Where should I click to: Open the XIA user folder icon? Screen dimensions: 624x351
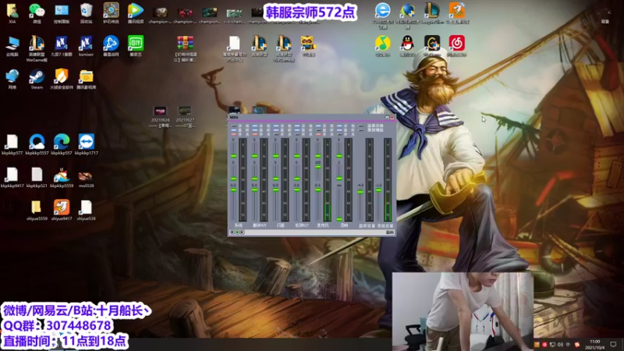pos(12,12)
